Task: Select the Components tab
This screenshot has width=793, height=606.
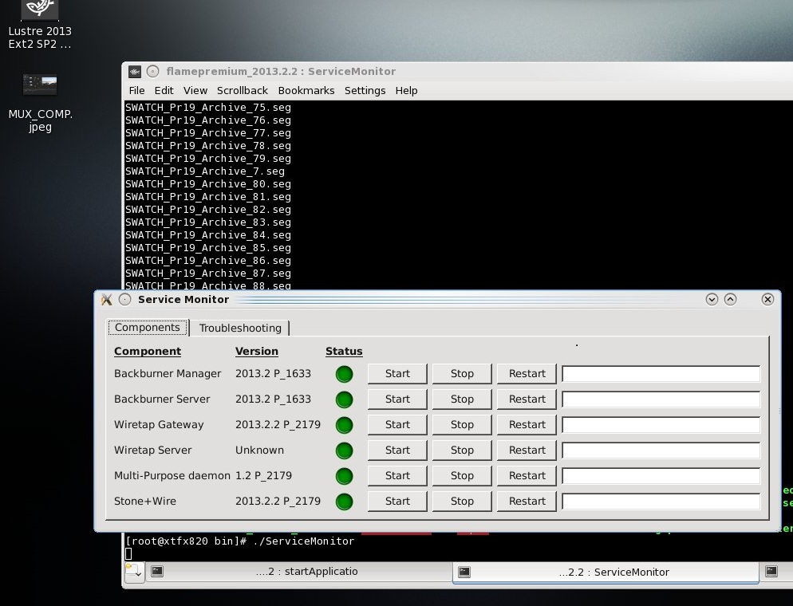Action: (x=147, y=328)
